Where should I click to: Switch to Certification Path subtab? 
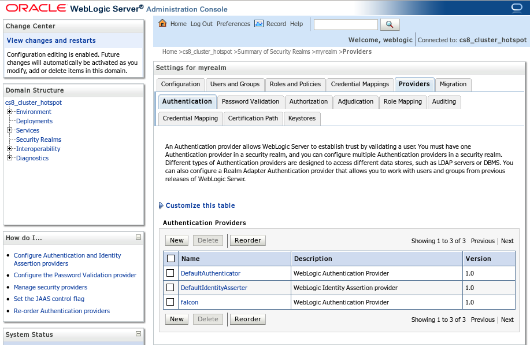point(253,119)
